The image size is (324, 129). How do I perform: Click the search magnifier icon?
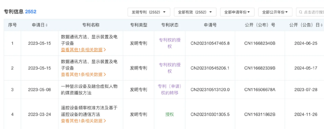301,12
